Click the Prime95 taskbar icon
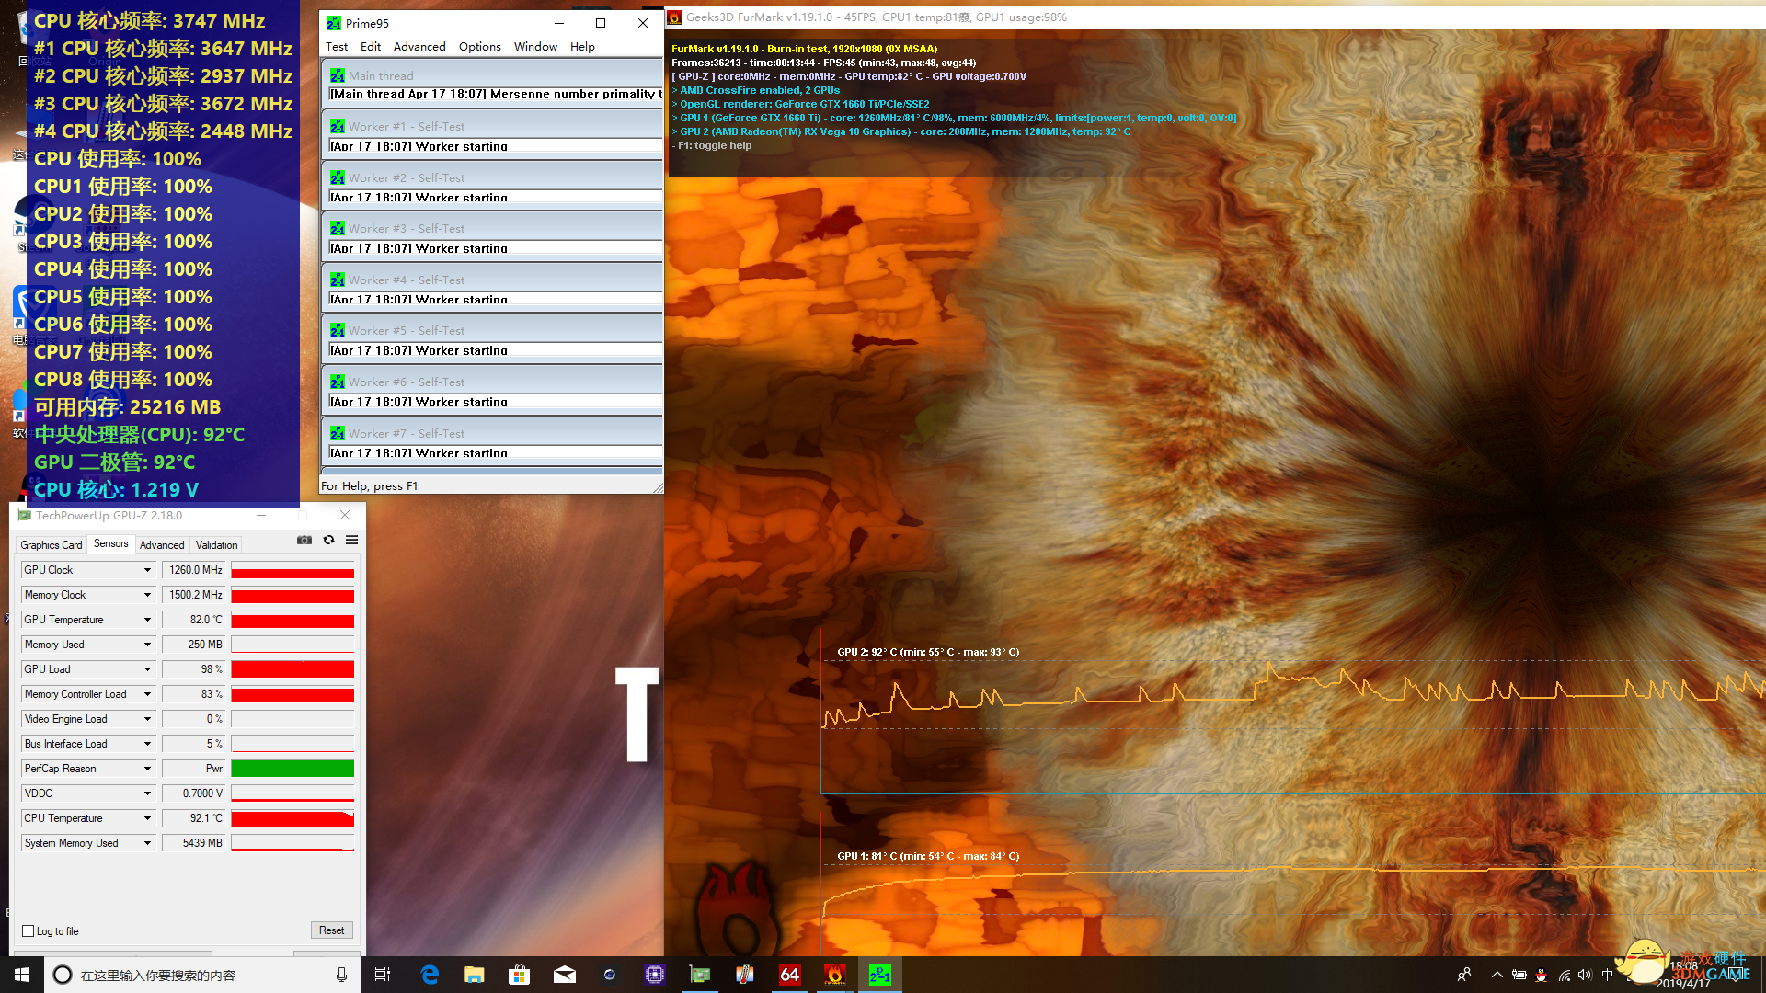The width and height of the screenshot is (1766, 993). [x=879, y=975]
